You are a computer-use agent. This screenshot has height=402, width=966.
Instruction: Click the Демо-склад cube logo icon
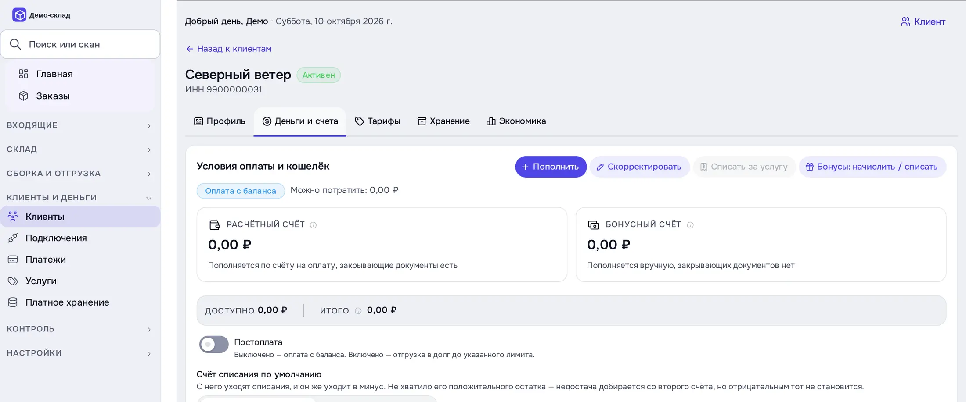pos(19,15)
